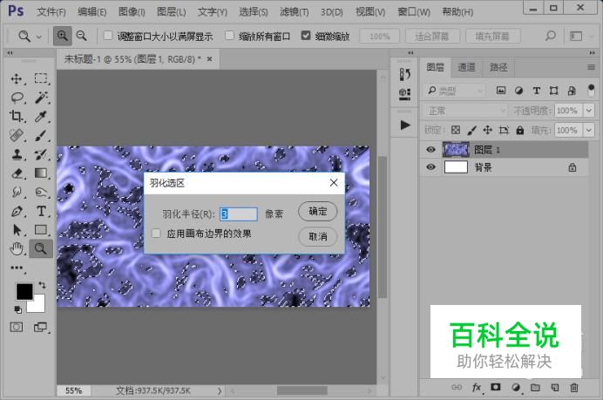Screen dimensions: 603x400
Task: Select the Rectangular Marquee tool
Action: coord(41,78)
